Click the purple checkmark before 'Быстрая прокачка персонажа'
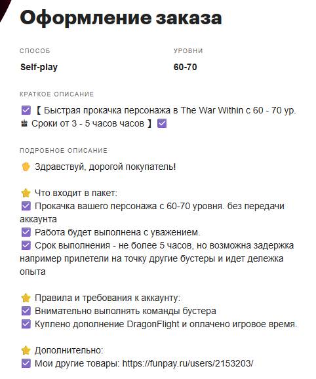This screenshot has width=316, height=379. (26, 110)
